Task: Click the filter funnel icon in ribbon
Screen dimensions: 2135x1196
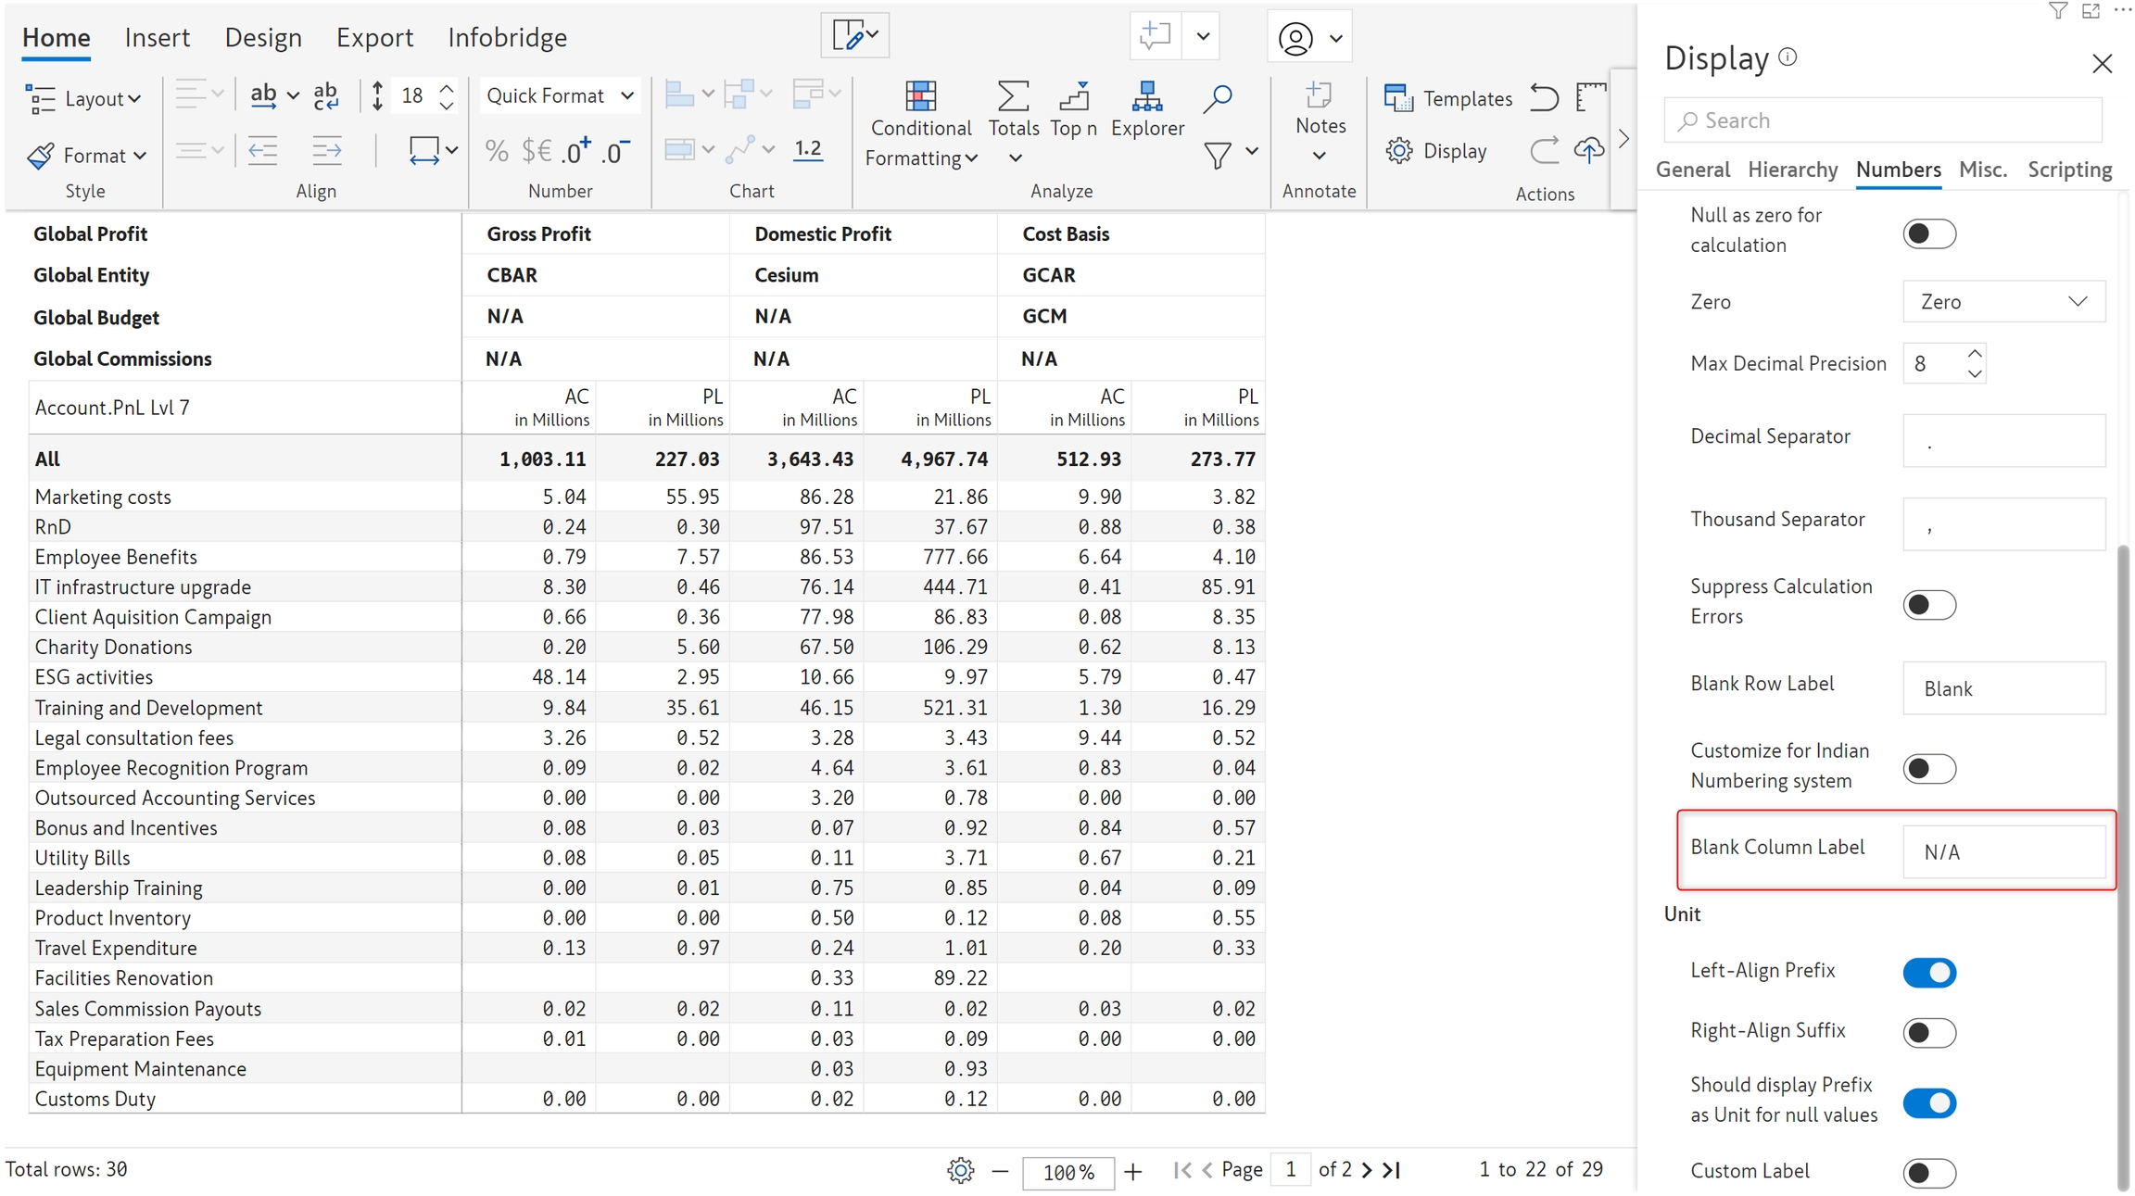Action: (x=1218, y=155)
